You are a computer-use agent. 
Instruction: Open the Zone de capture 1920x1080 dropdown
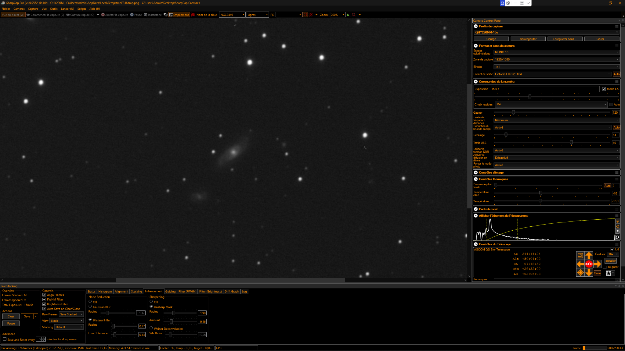pyautogui.click(x=556, y=59)
